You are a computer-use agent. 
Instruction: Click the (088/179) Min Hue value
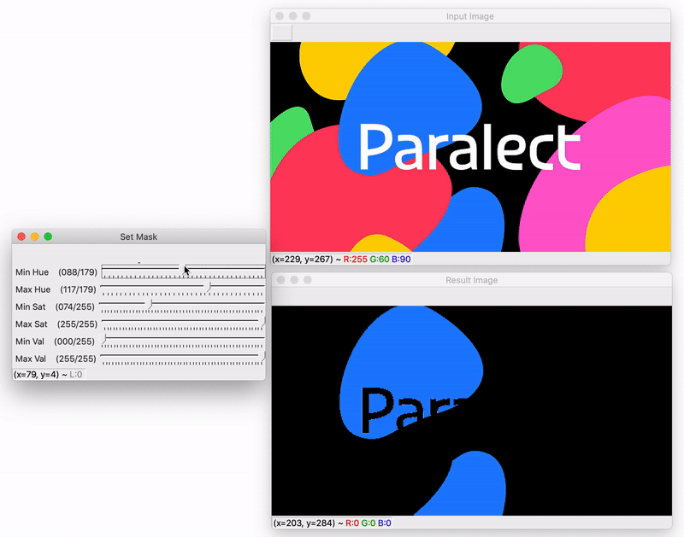(77, 272)
